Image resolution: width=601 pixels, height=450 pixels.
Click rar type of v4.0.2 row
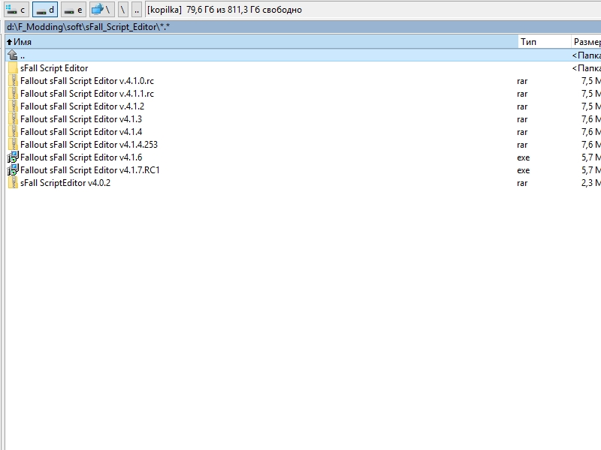[522, 183]
